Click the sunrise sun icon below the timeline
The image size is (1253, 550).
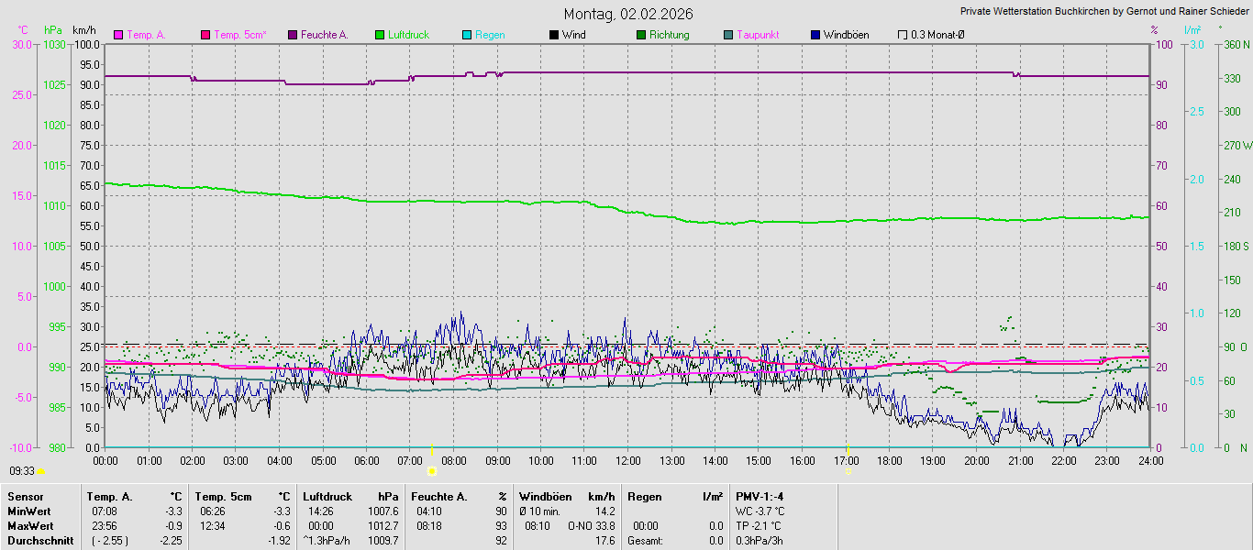(431, 470)
